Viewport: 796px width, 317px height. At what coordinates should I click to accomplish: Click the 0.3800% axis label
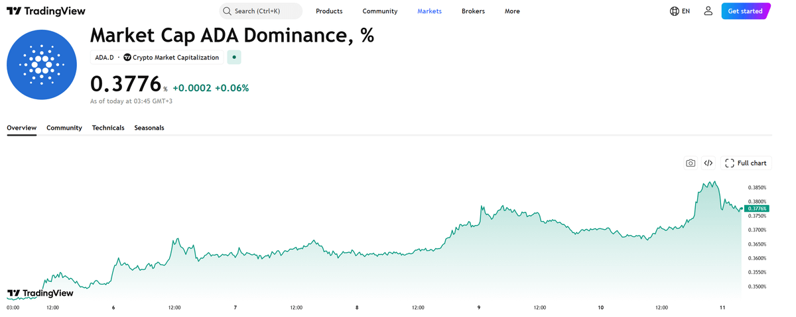pos(757,202)
